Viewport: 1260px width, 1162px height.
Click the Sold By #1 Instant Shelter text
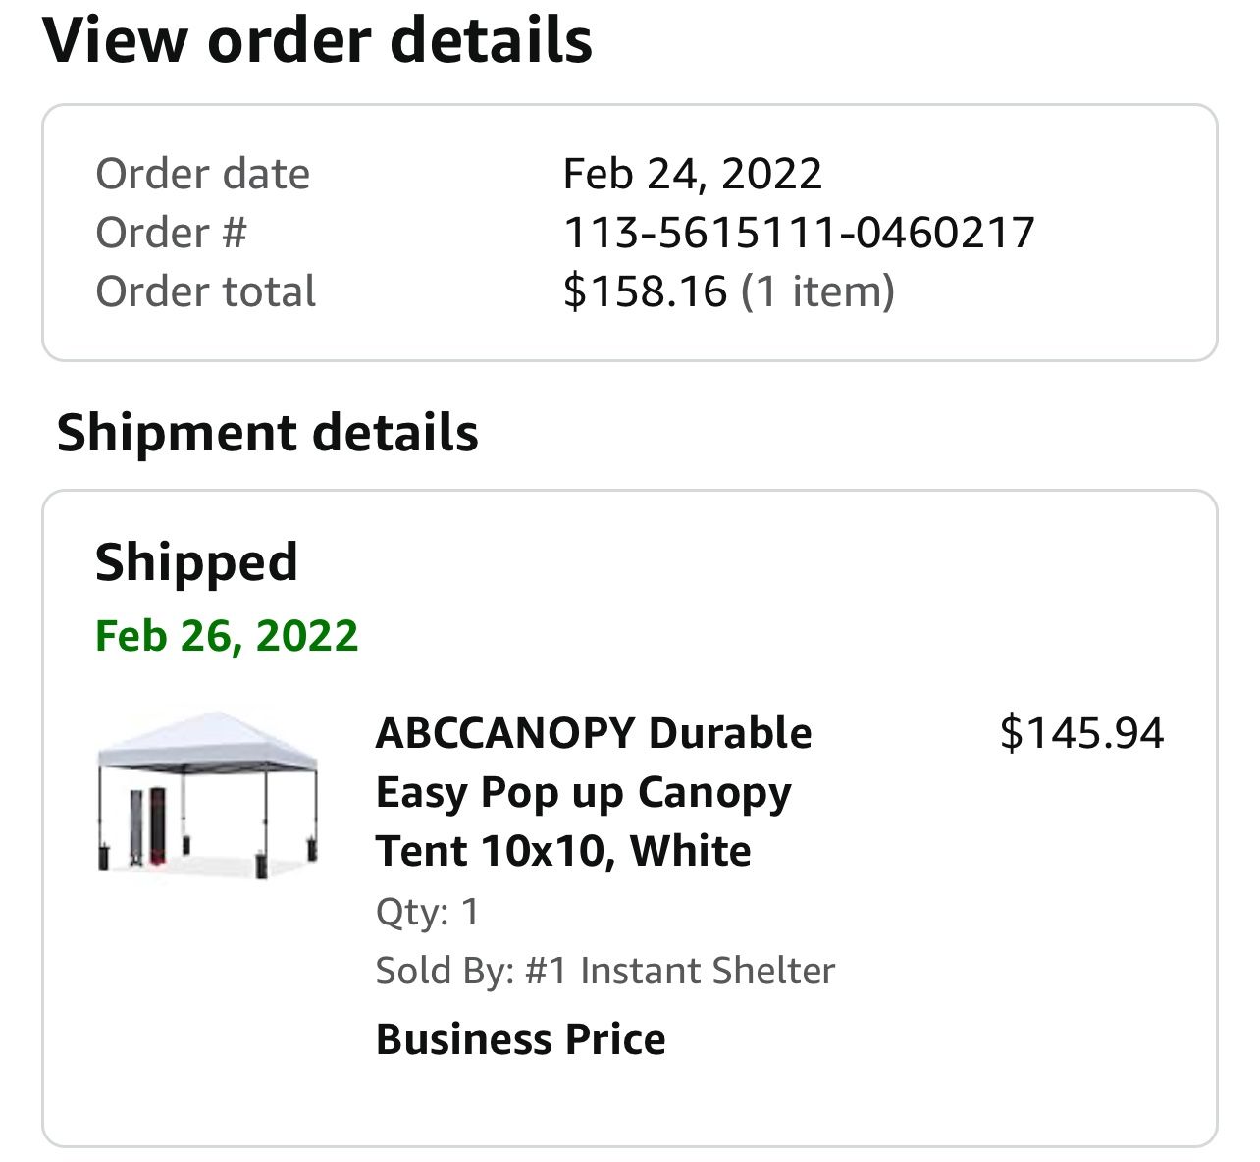[604, 971]
